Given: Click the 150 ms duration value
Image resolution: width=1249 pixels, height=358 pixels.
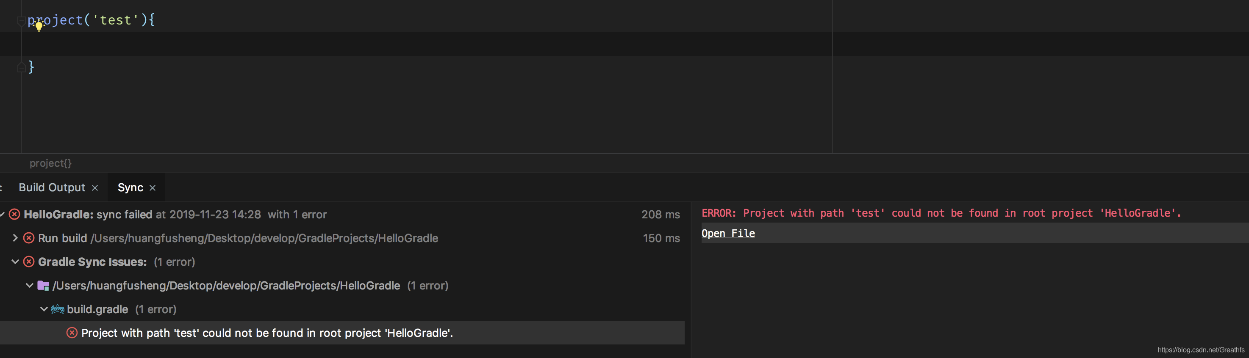Looking at the screenshot, I should click(661, 238).
